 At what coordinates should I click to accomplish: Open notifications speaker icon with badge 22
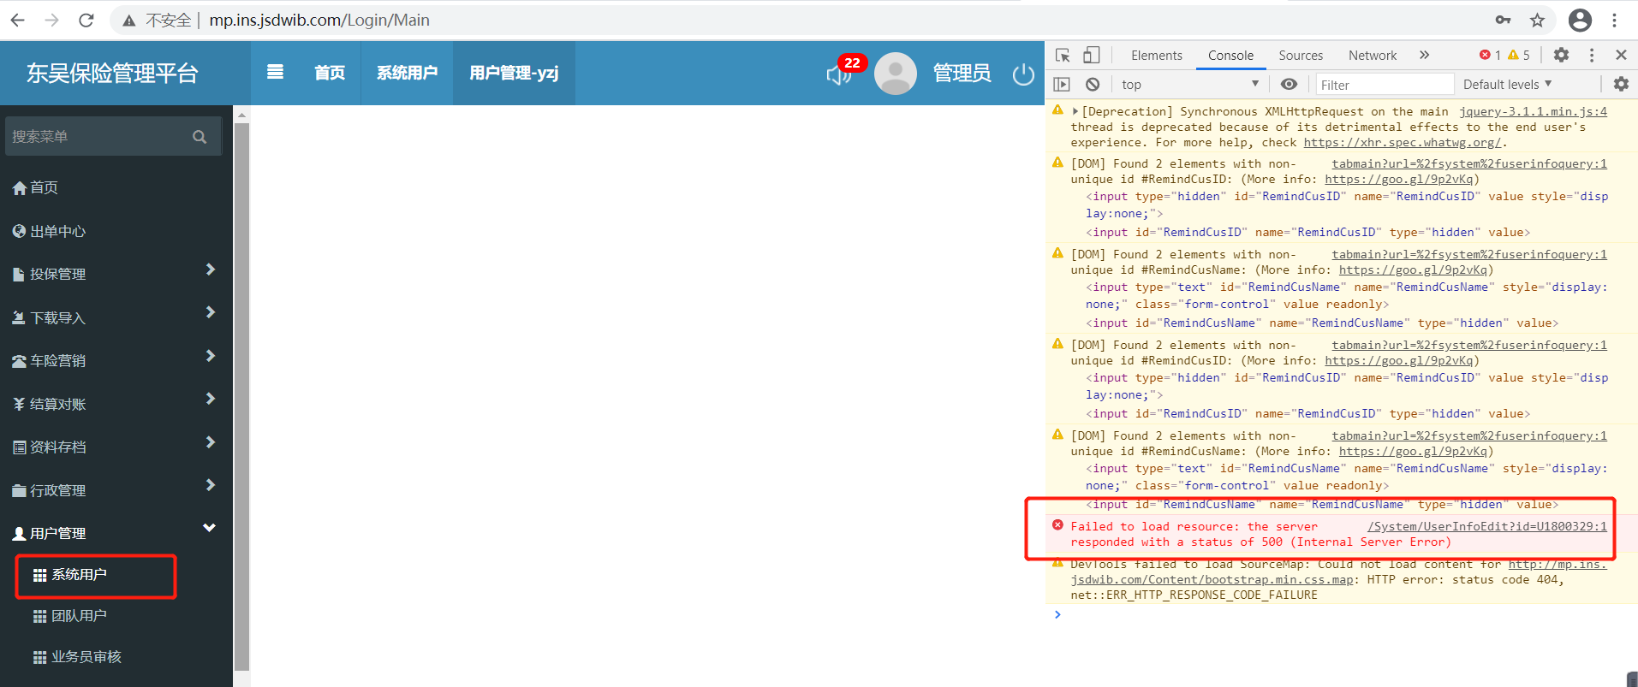coord(839,74)
